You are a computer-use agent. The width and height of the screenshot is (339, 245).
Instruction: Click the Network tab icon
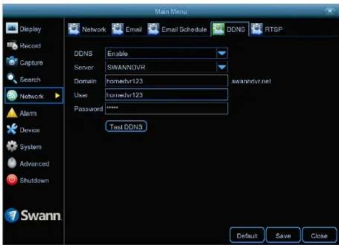tap(74, 29)
